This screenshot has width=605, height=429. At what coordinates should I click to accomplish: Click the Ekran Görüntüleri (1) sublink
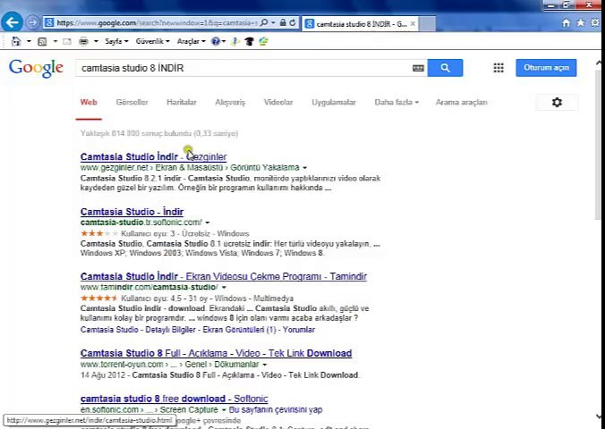click(239, 330)
